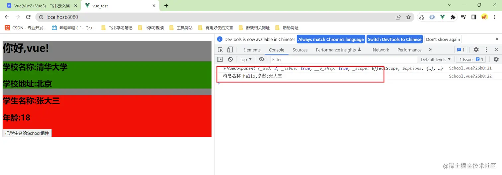Image resolution: width=502 pixels, height=175 pixels.
Task: Toggle the device toolbar icon
Action: coord(230,50)
